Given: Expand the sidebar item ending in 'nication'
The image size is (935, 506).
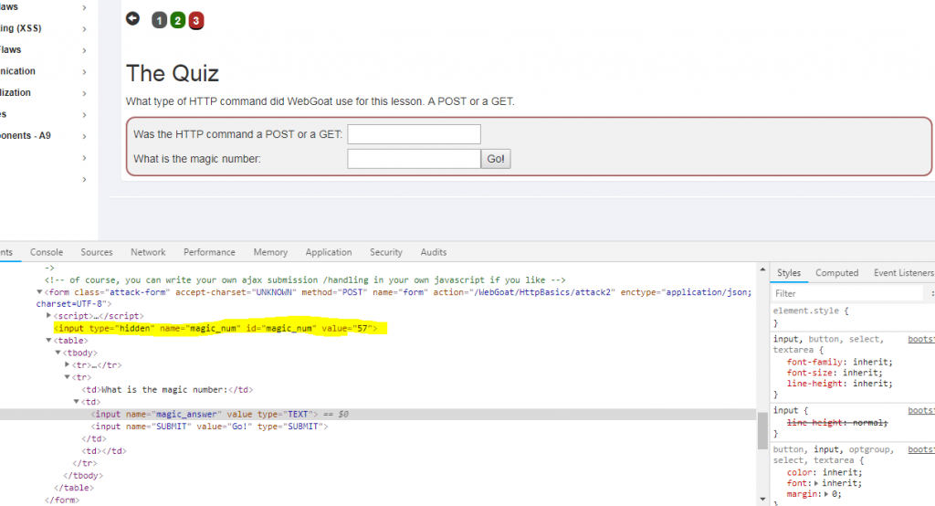Looking at the screenshot, I should pos(84,71).
